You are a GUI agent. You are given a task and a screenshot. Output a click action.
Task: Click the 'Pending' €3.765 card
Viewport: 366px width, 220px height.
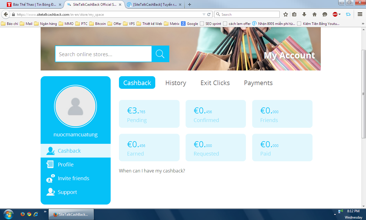tap(149, 114)
